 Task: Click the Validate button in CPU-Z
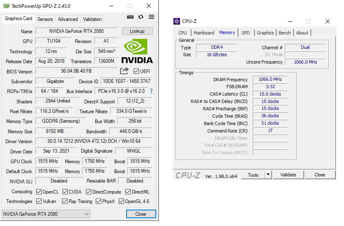[288, 175]
